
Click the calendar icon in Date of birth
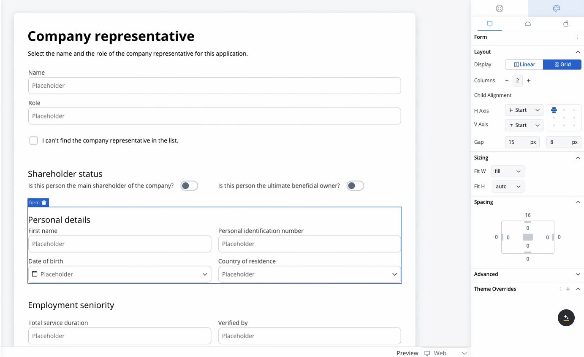pos(35,274)
